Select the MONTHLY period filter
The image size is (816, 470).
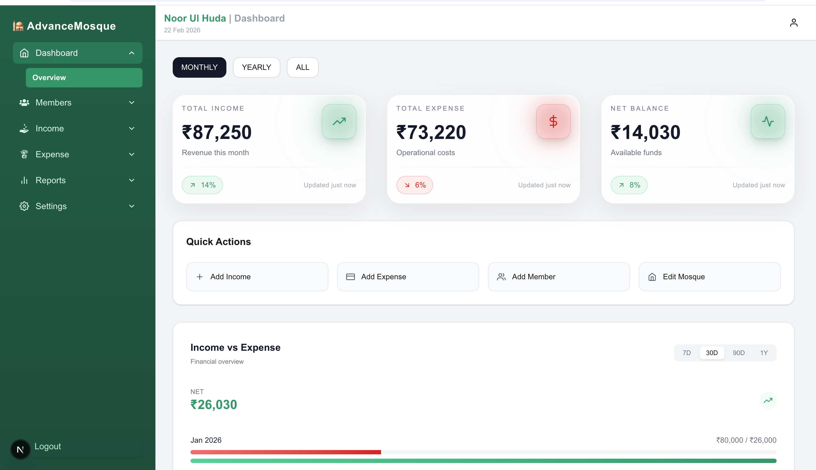[199, 67]
